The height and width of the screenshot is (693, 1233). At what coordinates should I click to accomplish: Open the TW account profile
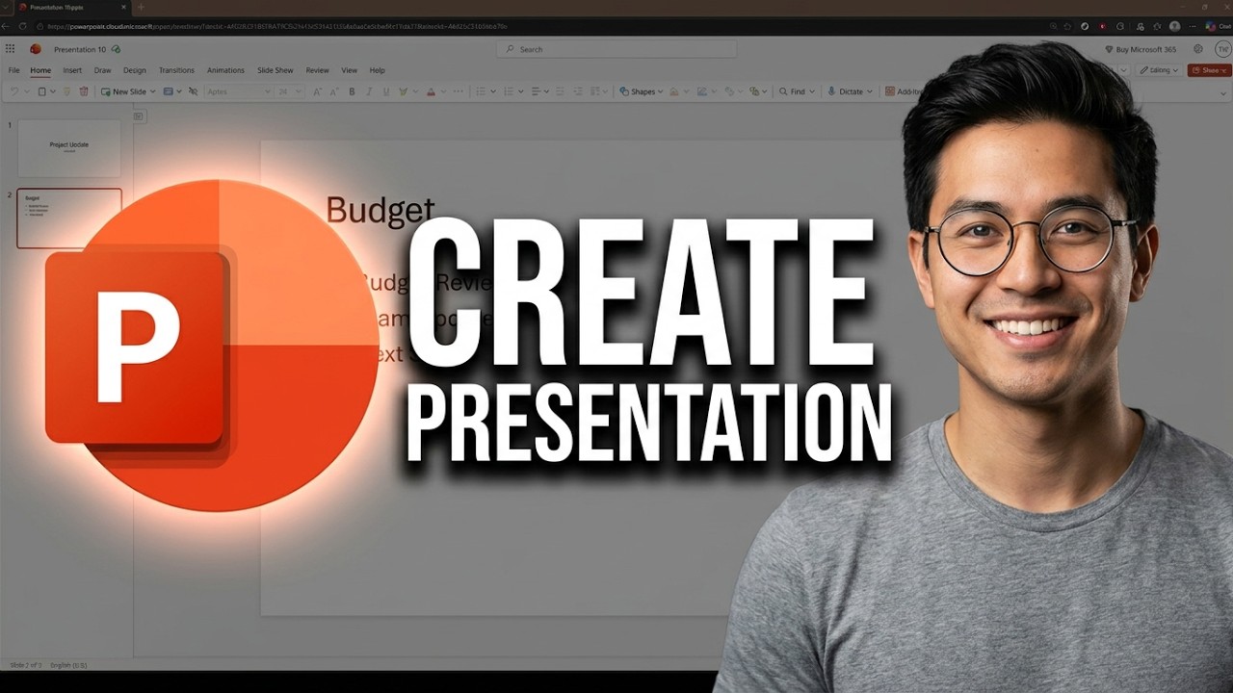pos(1222,49)
